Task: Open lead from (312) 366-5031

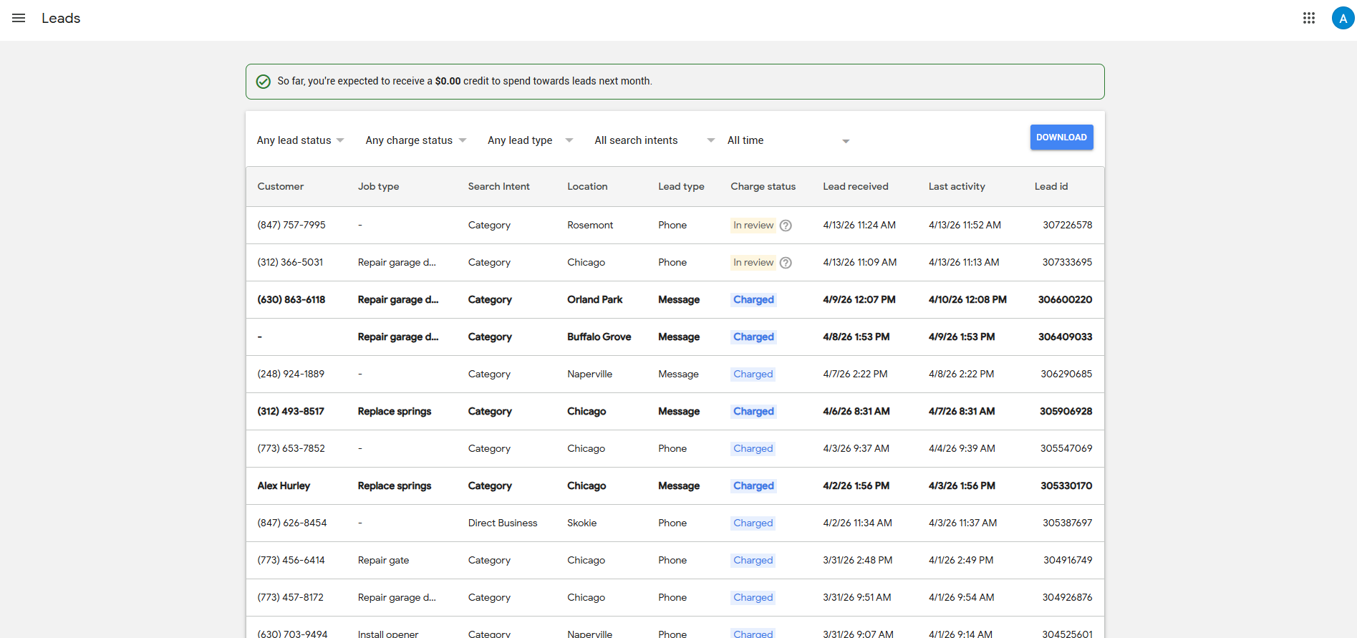Action: 675,262
